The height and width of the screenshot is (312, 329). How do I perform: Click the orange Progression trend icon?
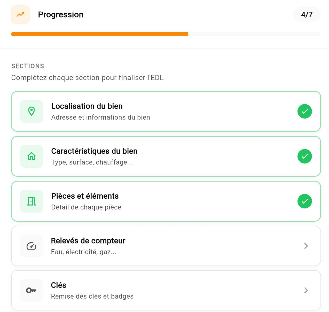[x=20, y=14]
